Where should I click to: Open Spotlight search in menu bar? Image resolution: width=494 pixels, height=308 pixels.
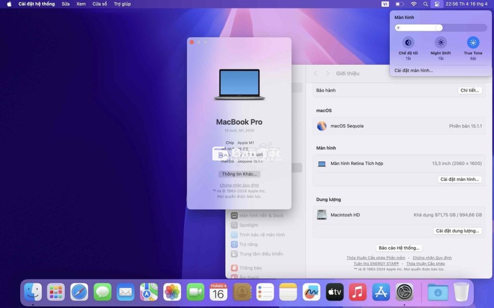pyautogui.click(x=425, y=4)
